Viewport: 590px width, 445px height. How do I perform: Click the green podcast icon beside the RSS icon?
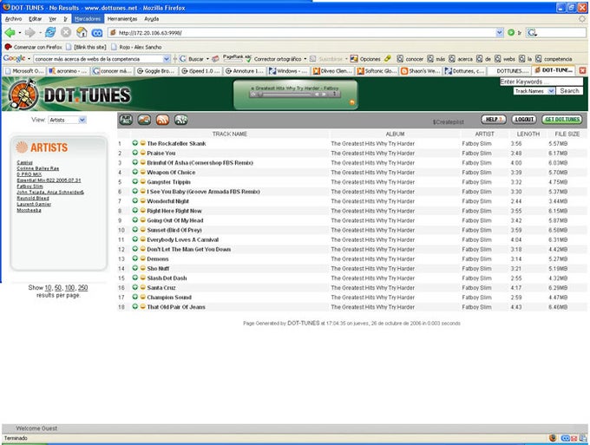[181, 120]
